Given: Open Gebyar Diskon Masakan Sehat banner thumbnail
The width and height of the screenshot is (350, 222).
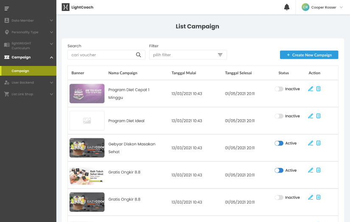Looking at the screenshot, I should (87, 148).
